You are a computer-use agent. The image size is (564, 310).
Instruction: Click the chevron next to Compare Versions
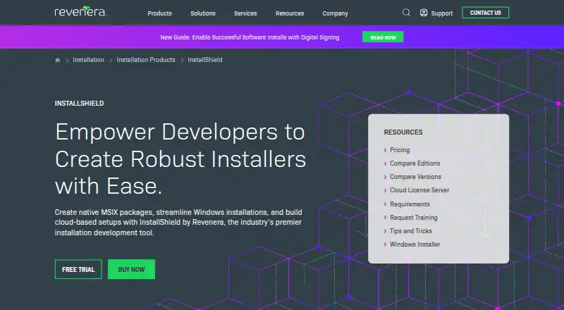coord(385,177)
